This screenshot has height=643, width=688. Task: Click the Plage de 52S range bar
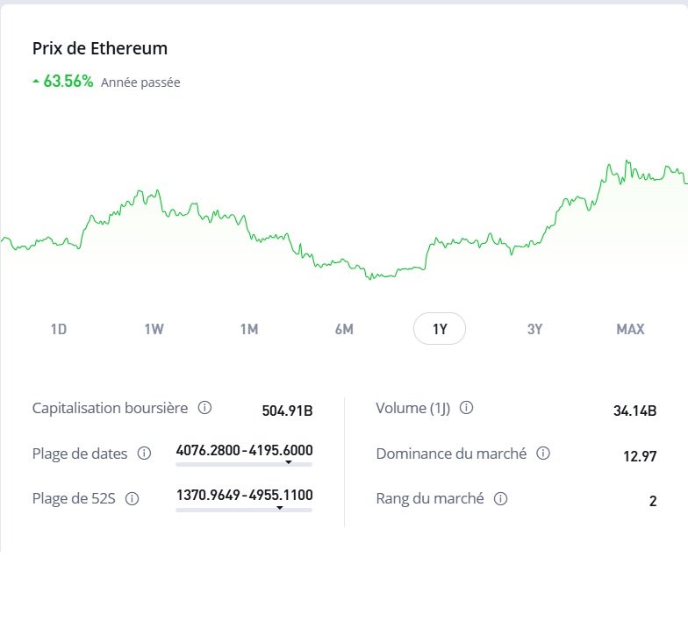[x=244, y=509]
